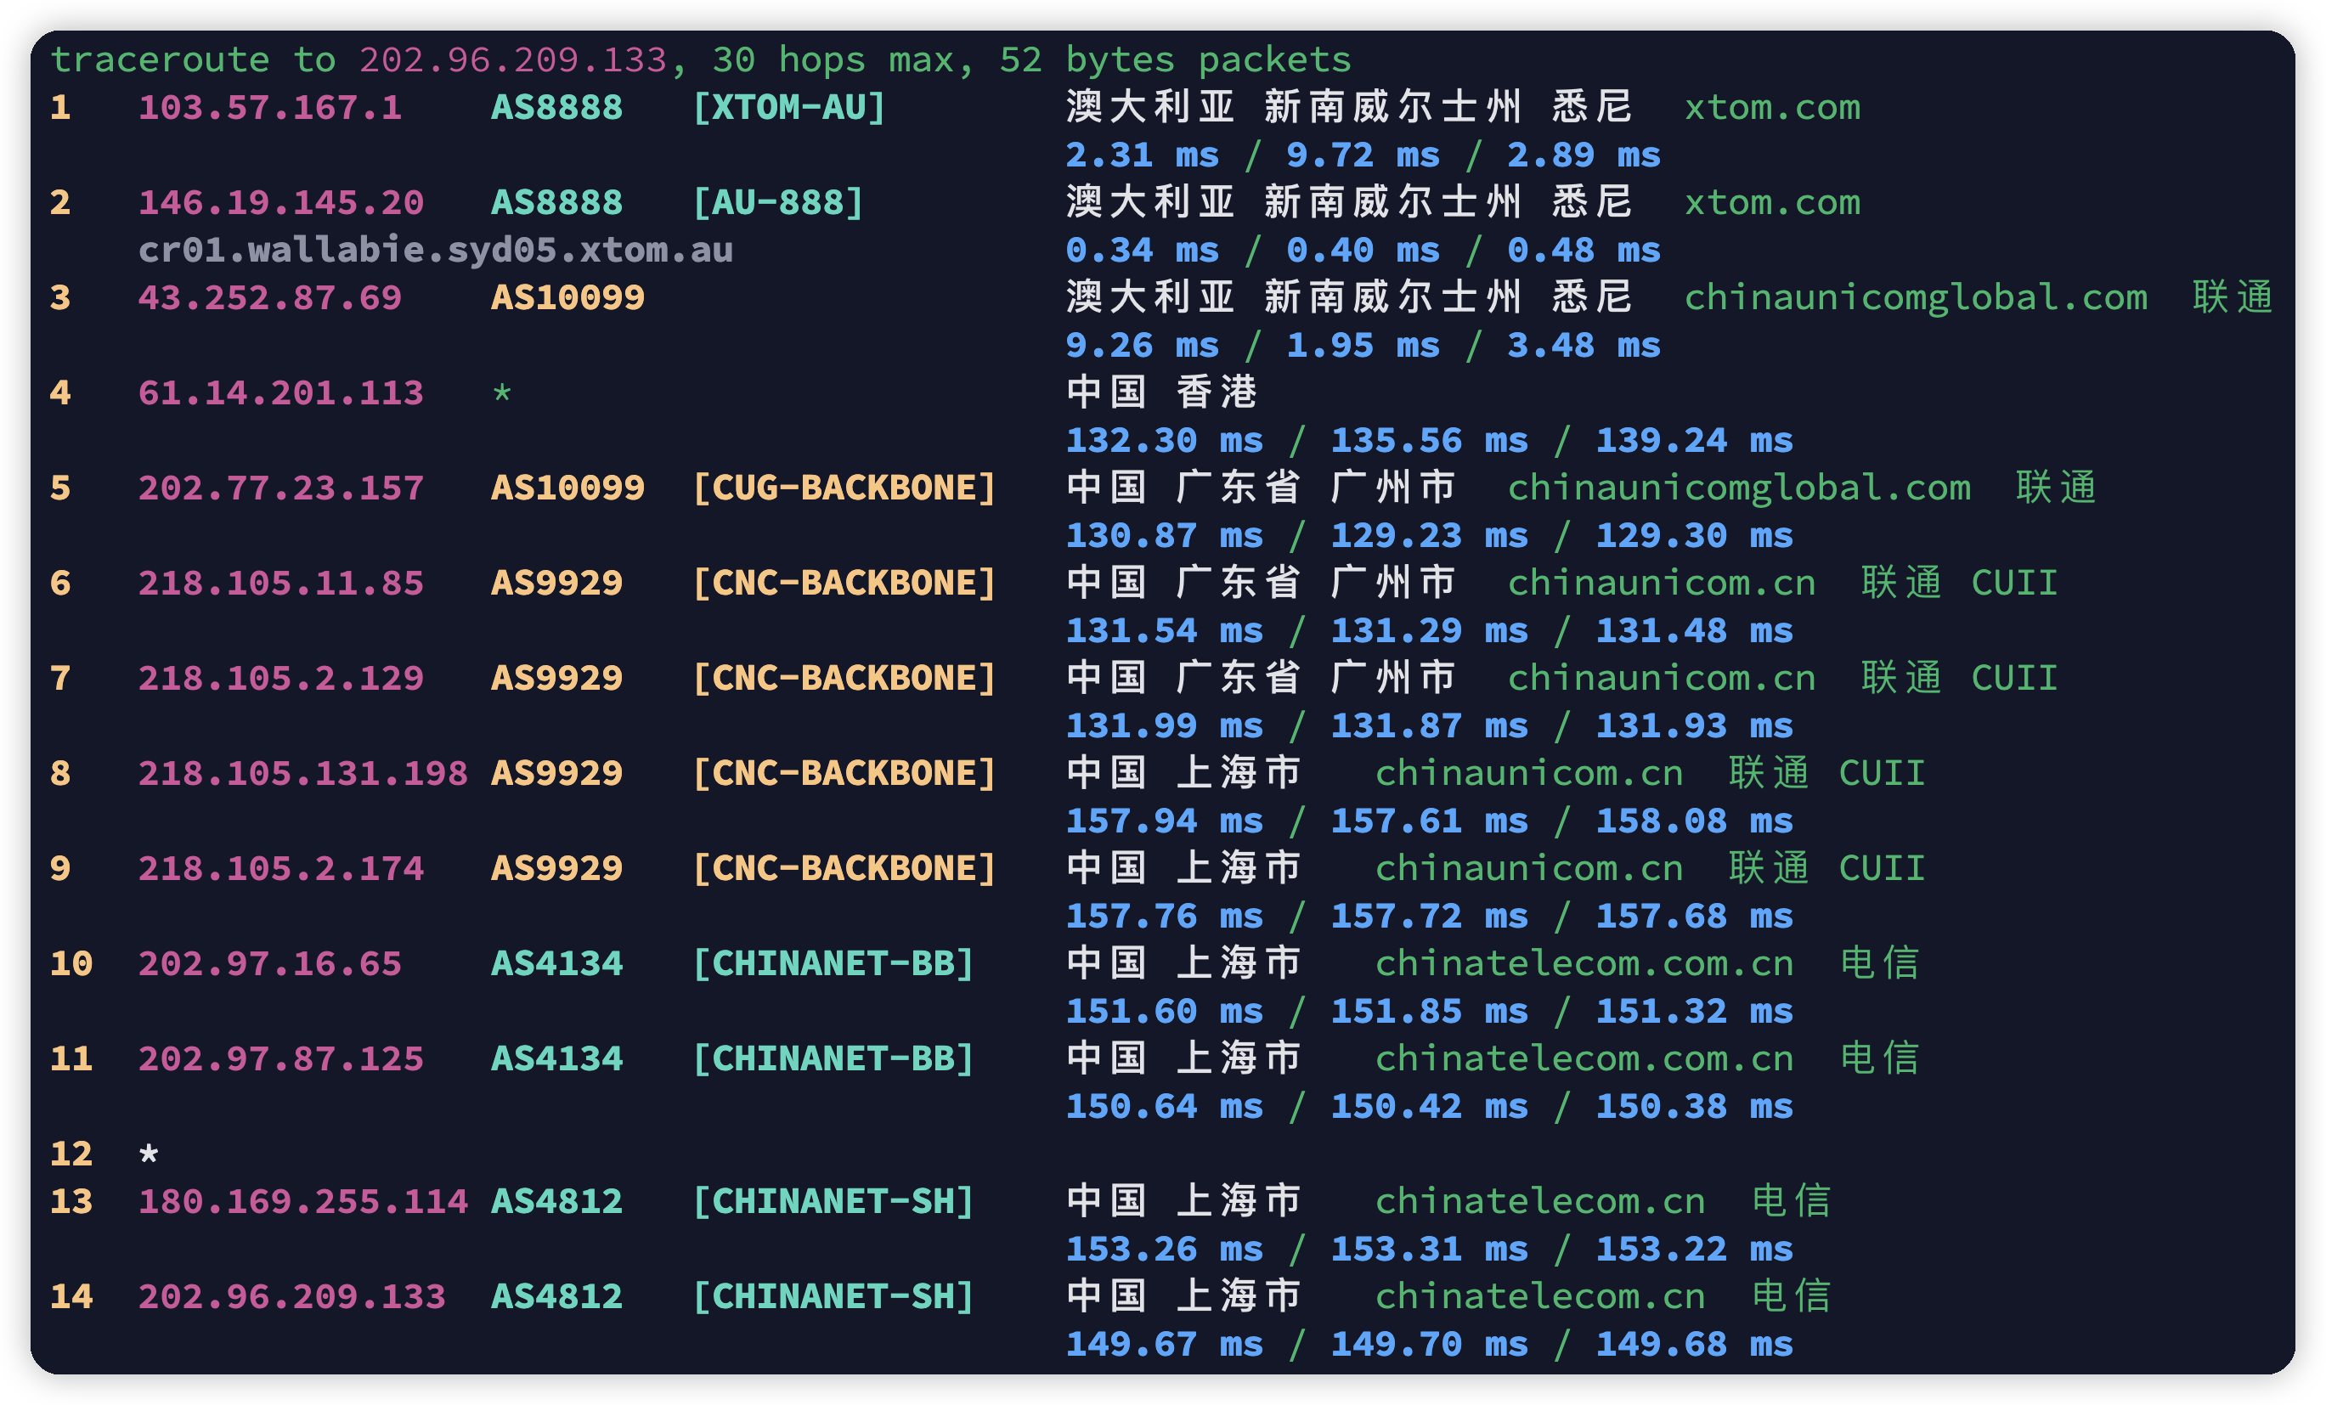Select latency value 131.54 ms
This screenshot has width=2326, height=1405.
pyautogui.click(x=1164, y=631)
